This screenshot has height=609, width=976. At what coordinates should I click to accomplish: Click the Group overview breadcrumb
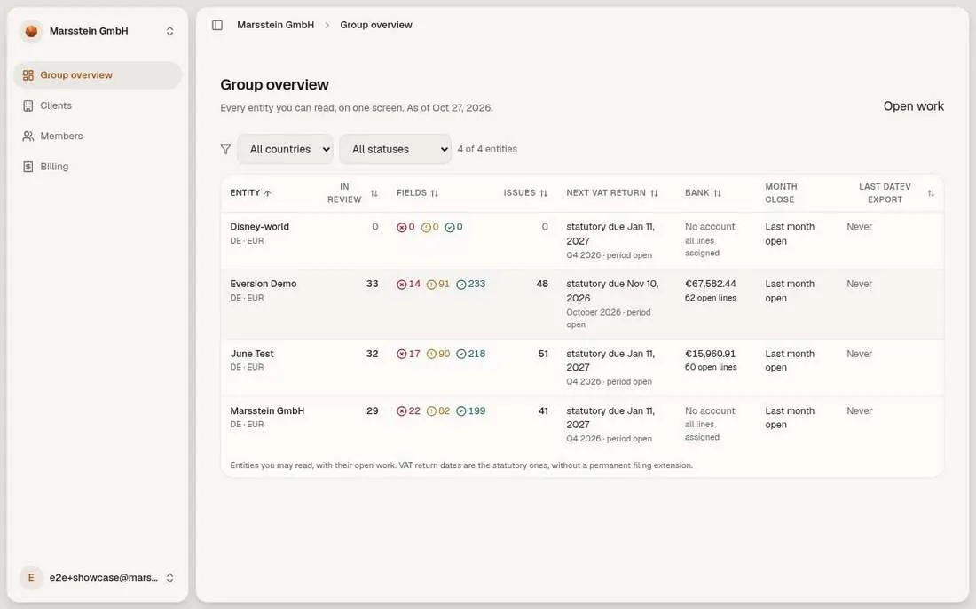click(376, 25)
